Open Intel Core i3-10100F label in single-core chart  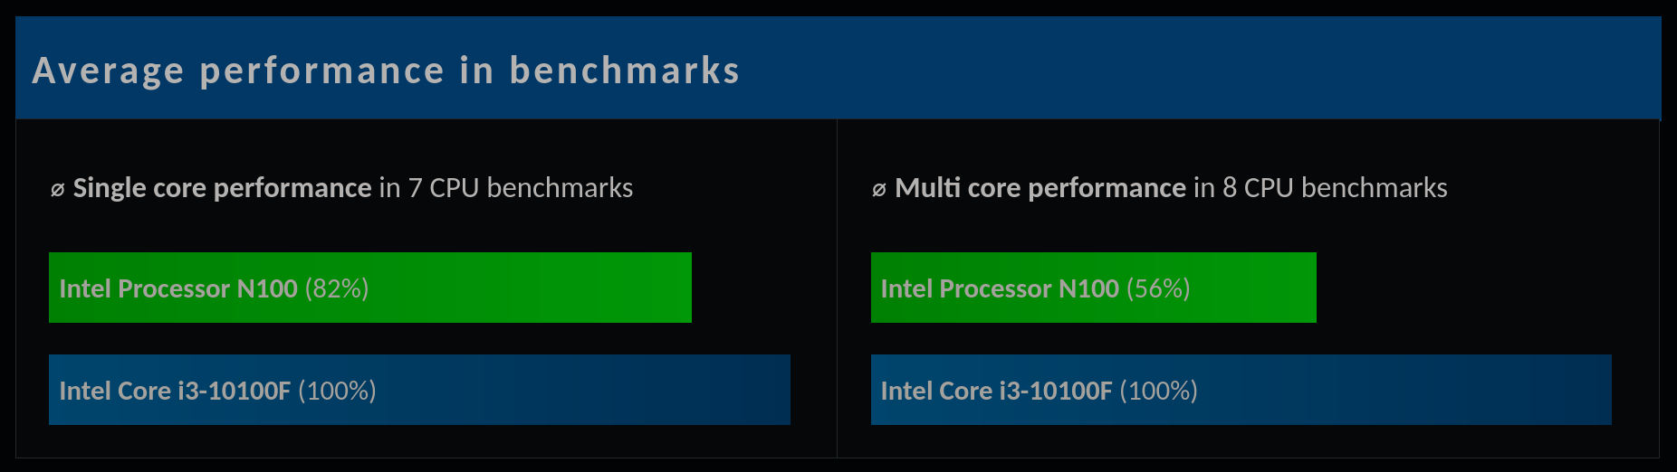175,391
